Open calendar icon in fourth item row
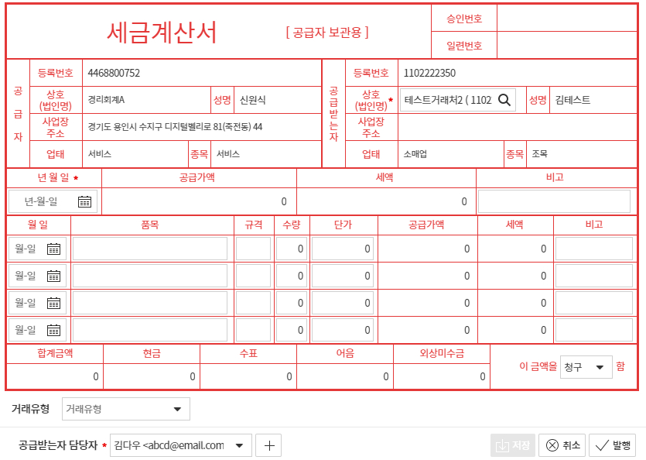Viewport: 646px width, 460px height. point(53,330)
